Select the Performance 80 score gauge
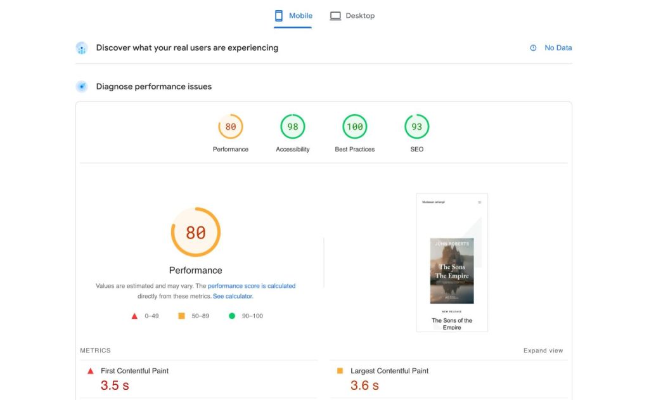The width and height of the screenshot is (649, 400). point(231,127)
